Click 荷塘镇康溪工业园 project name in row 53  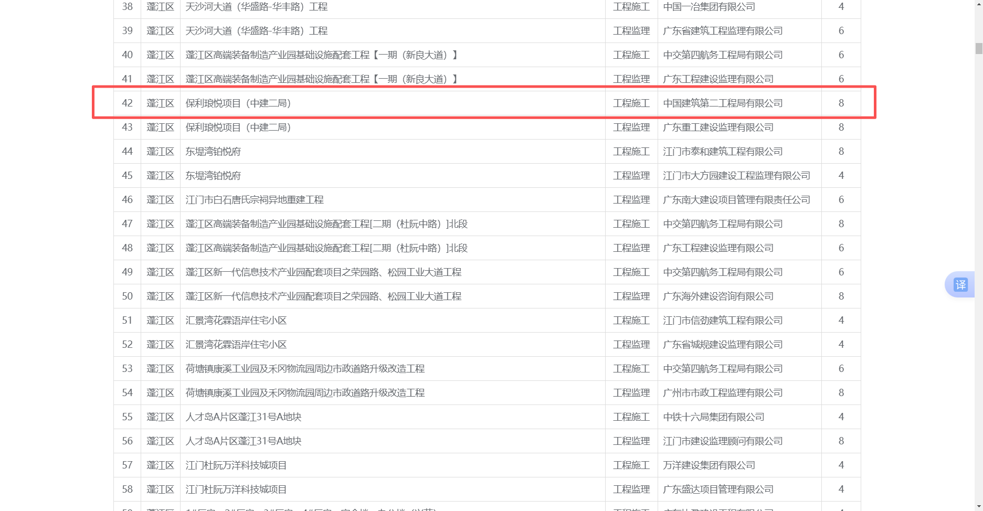pos(305,369)
